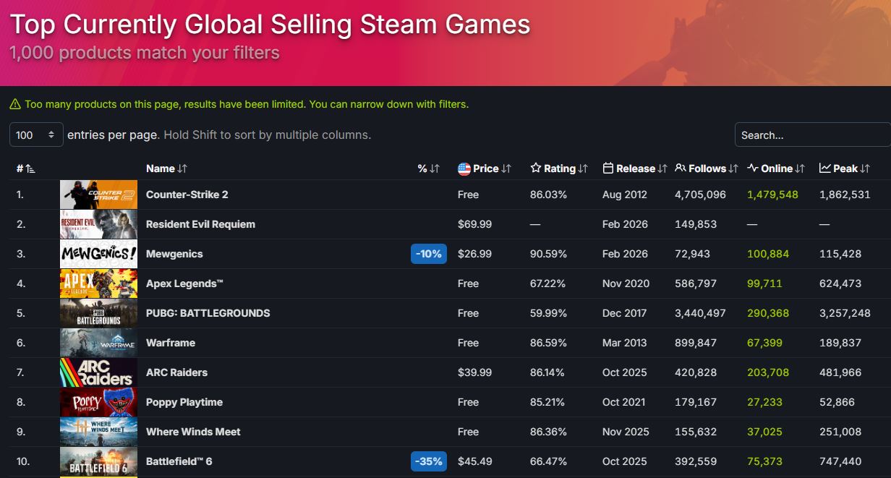Click the Mewgenics game thumbnail
The width and height of the screenshot is (891, 478).
98,254
